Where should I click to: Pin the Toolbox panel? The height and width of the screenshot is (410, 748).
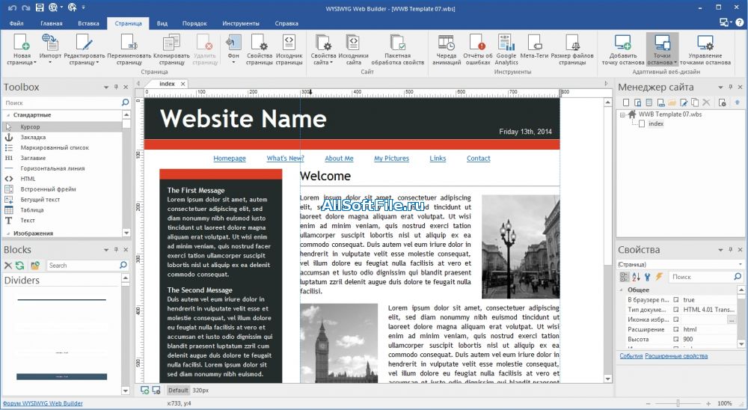pos(116,88)
